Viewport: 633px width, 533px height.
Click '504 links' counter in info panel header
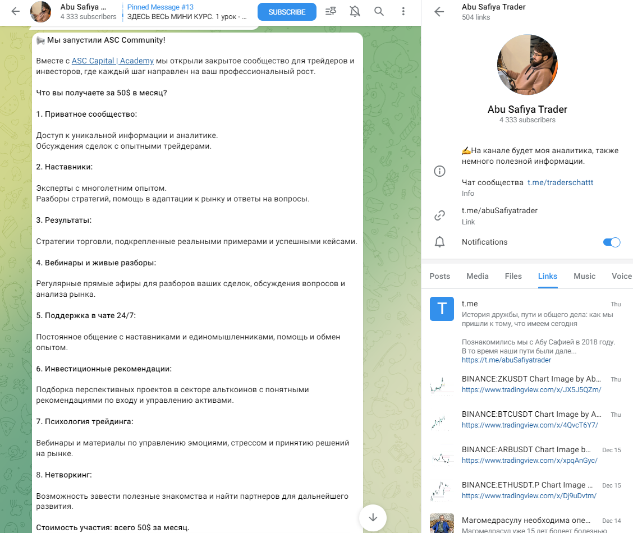(476, 17)
